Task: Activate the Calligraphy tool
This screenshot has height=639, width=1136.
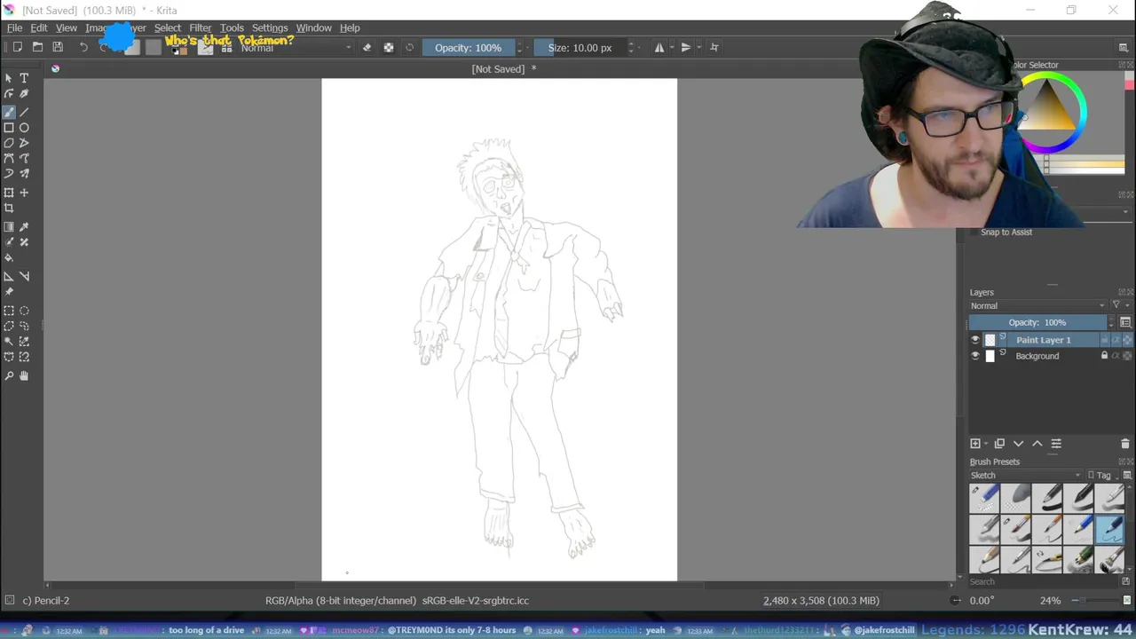Action: (24, 93)
